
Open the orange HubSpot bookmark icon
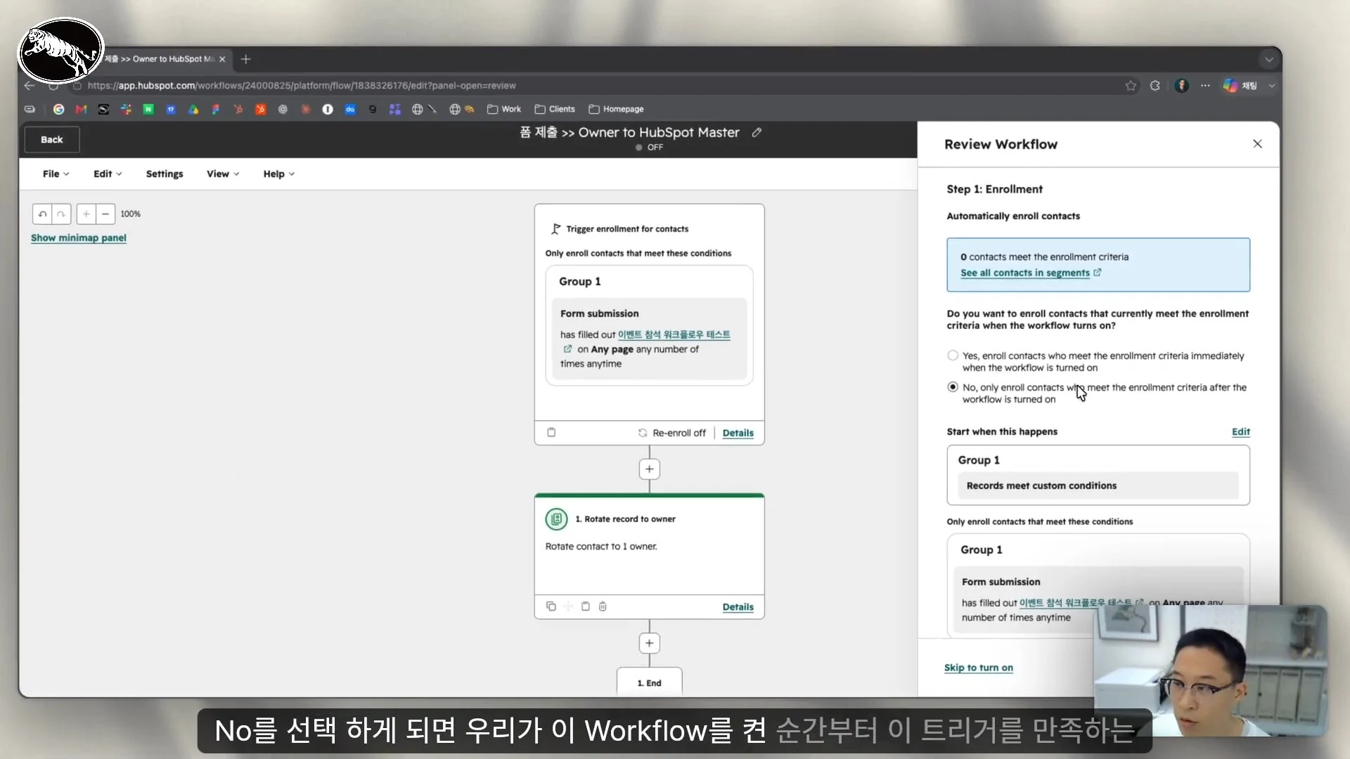(x=261, y=109)
